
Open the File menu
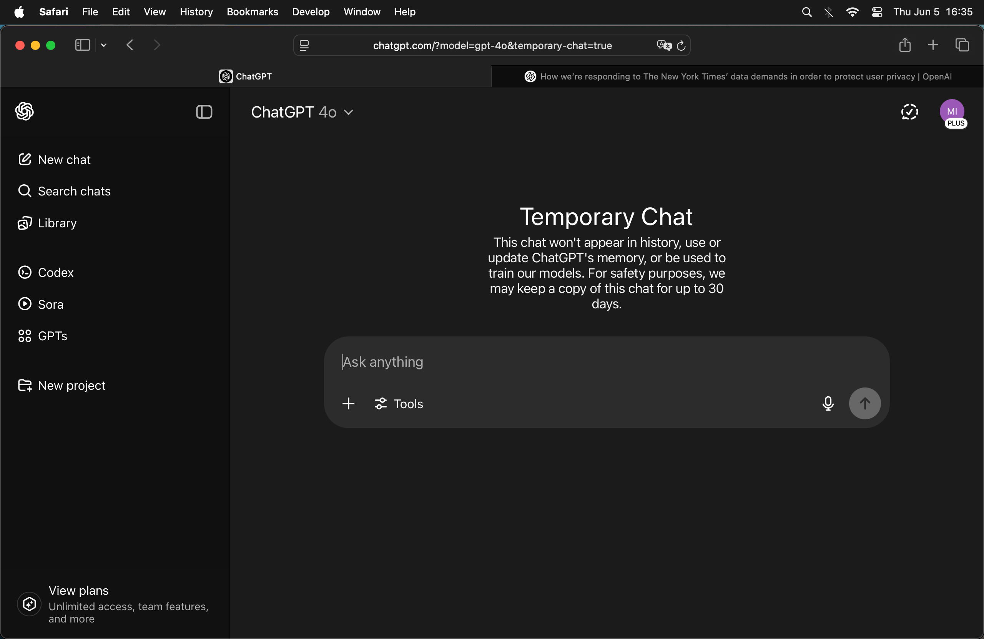pyautogui.click(x=90, y=12)
